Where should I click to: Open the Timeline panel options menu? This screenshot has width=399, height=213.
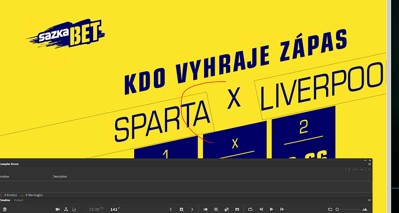370,200
